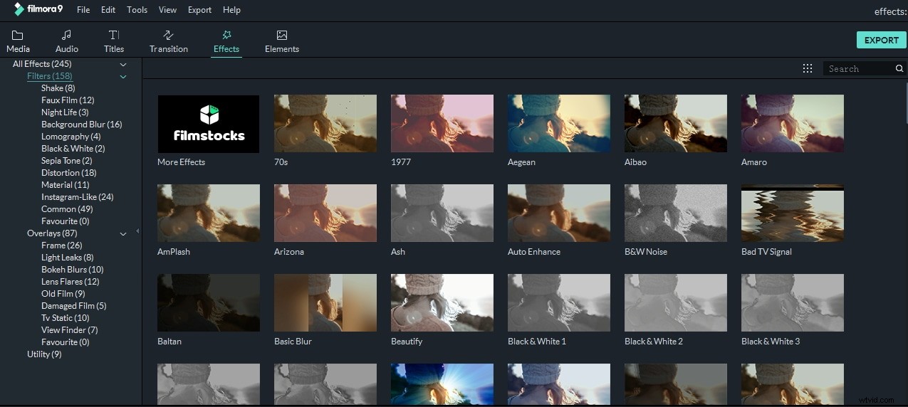Viewport: 908px width, 407px height.
Task: Select Utility (9) category
Action: [x=44, y=354]
